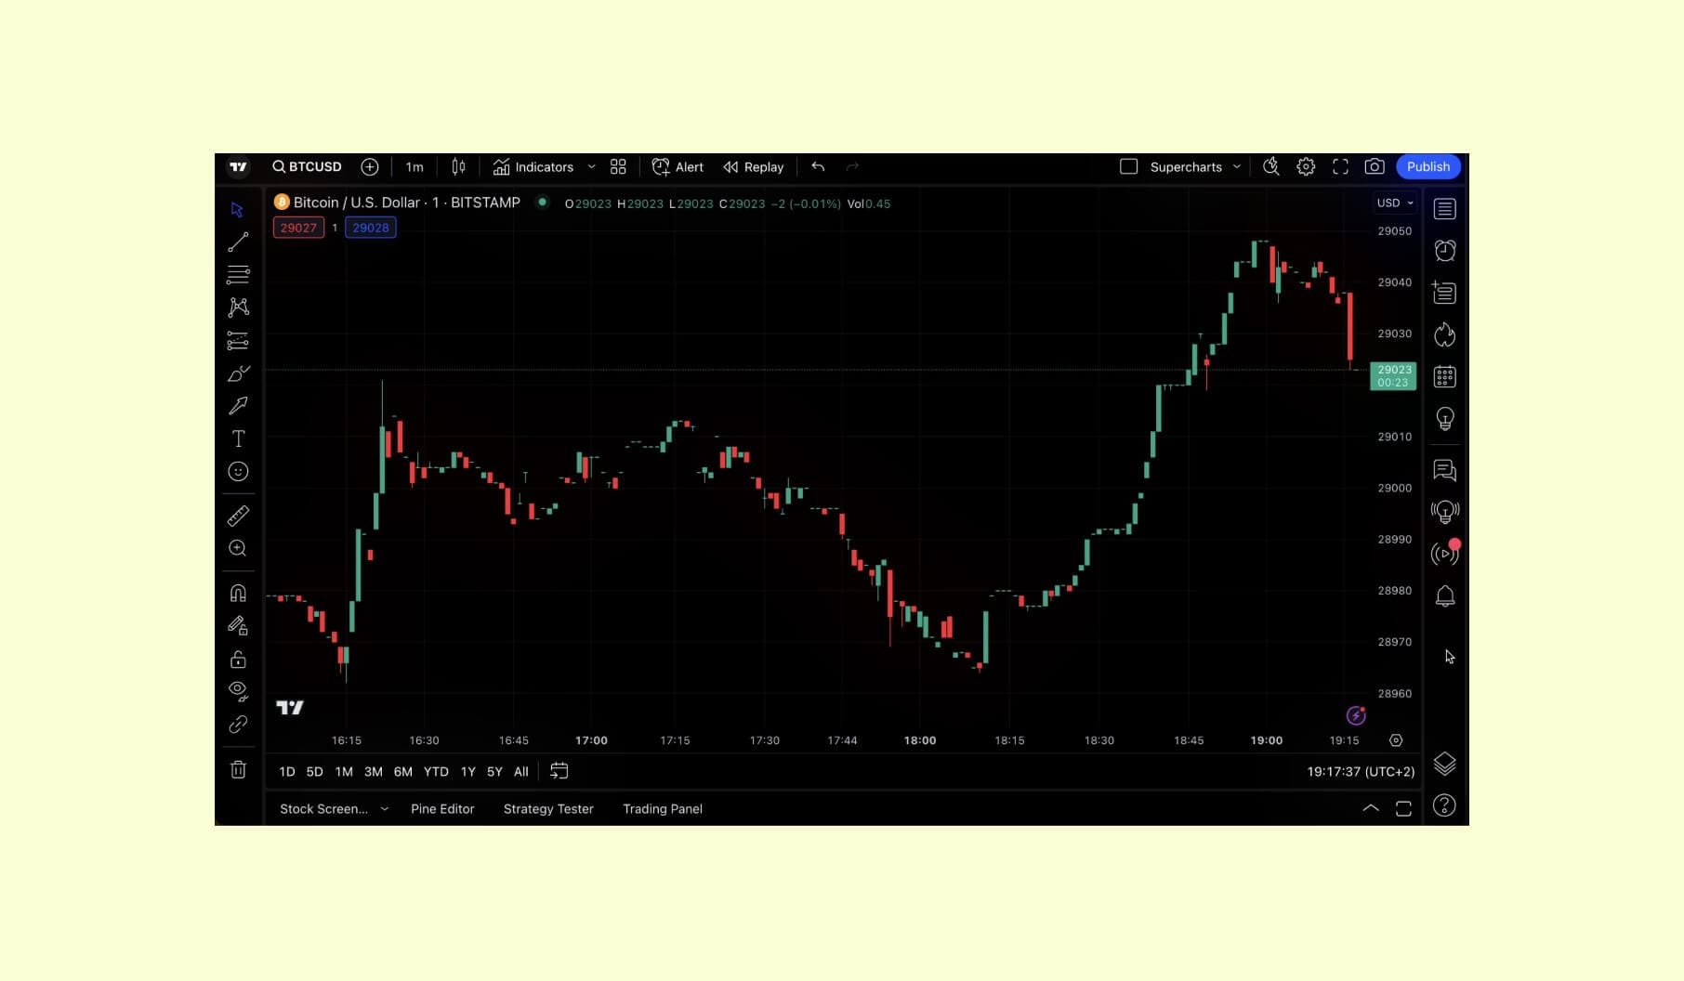This screenshot has height=981, width=1684.
Task: Toggle magnet snapping mode
Action: (238, 593)
